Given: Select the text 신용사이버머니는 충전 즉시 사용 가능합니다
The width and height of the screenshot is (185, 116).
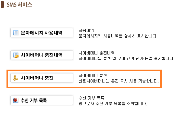Looking at the screenshot, I should [x=118, y=81].
